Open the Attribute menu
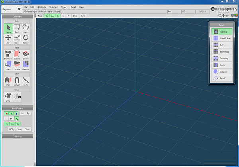Image resolution: width=239 pixels, height=167 pixels. pos(41,7)
